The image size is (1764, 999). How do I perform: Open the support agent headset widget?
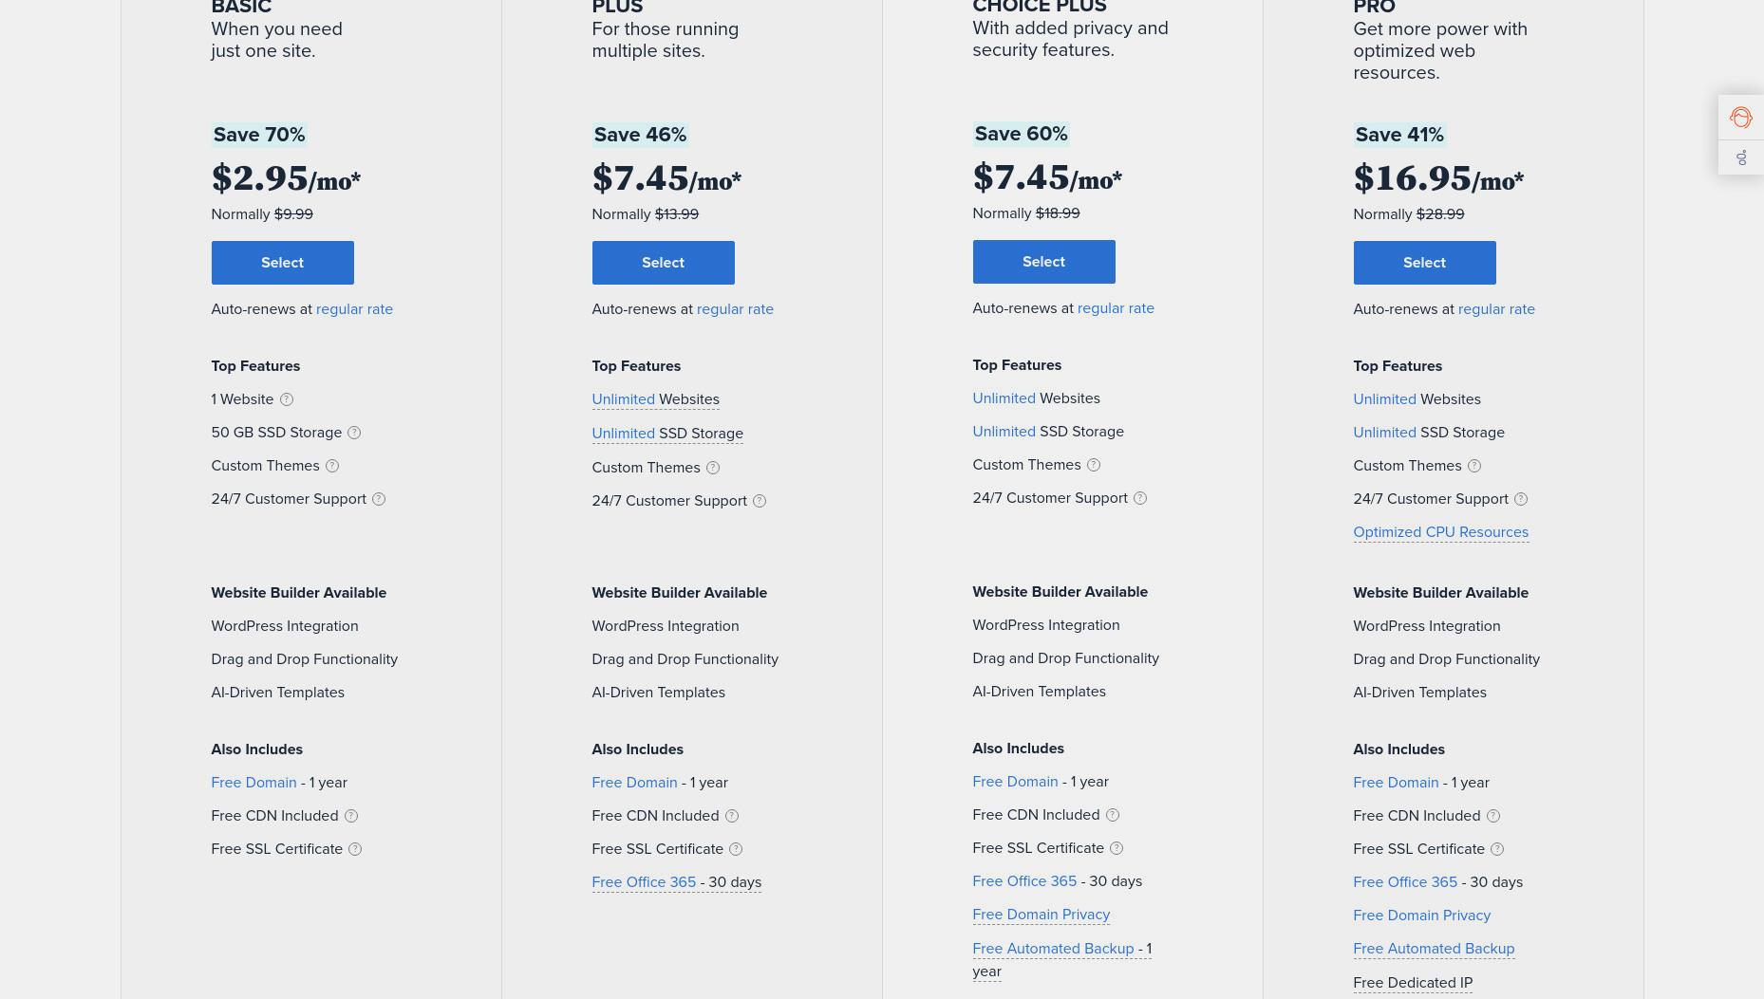coord(1740,118)
